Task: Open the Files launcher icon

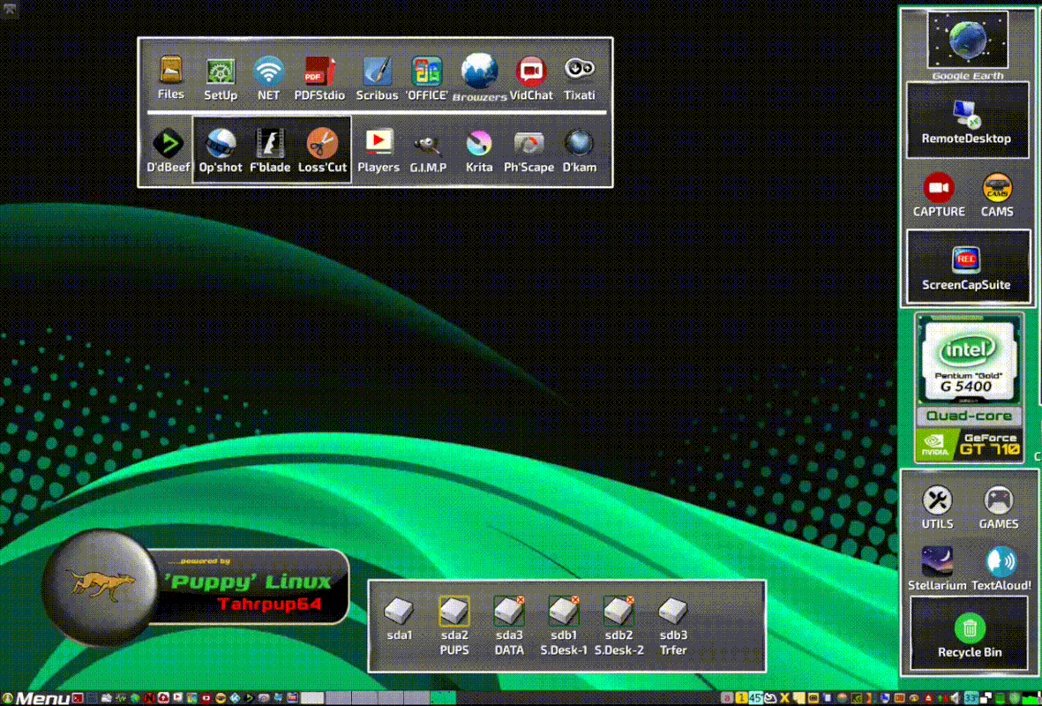Action: click(171, 70)
